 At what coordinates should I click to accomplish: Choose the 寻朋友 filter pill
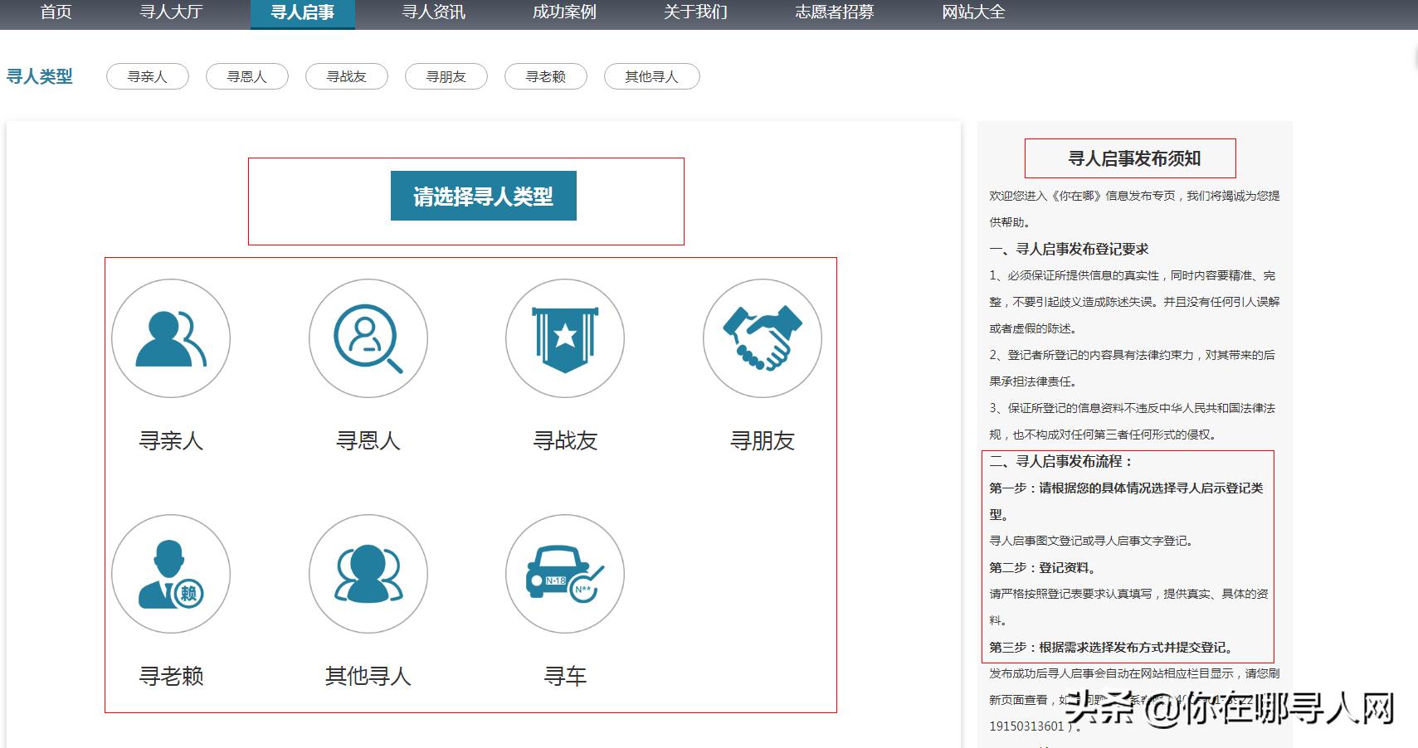446,76
